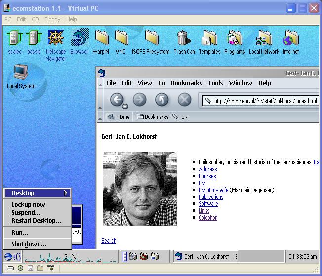Image resolution: width=322 pixels, height=276 pixels.
Task: Open the browser Bookmarks menu
Action: coord(187,83)
